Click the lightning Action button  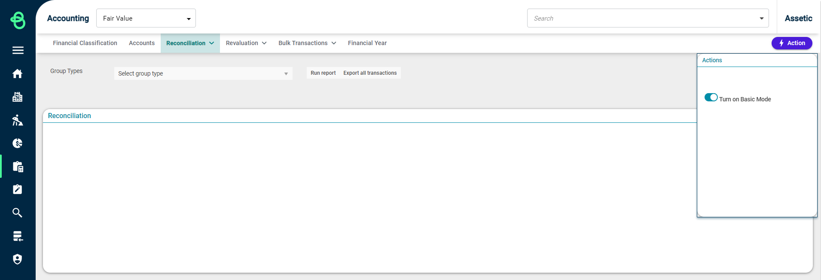(791, 43)
